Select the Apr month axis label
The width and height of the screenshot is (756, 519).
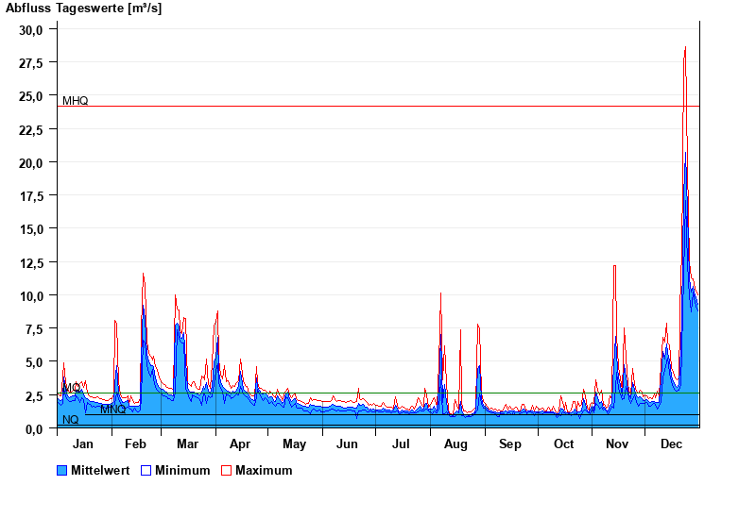[240, 444]
